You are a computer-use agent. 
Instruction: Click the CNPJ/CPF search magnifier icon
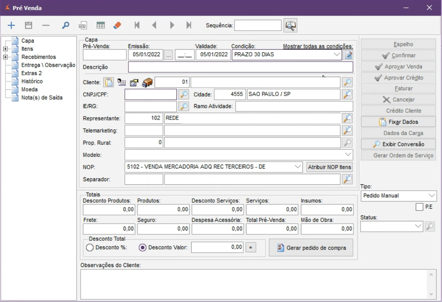pyautogui.click(x=183, y=94)
